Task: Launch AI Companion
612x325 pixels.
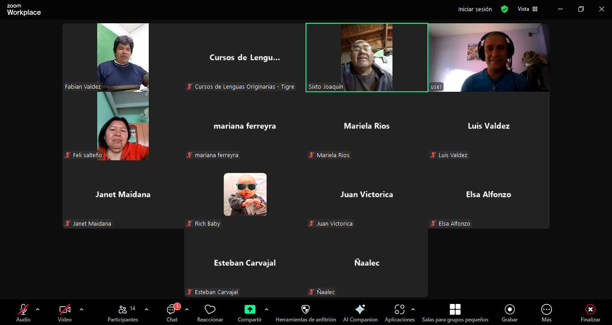Action: click(x=360, y=312)
